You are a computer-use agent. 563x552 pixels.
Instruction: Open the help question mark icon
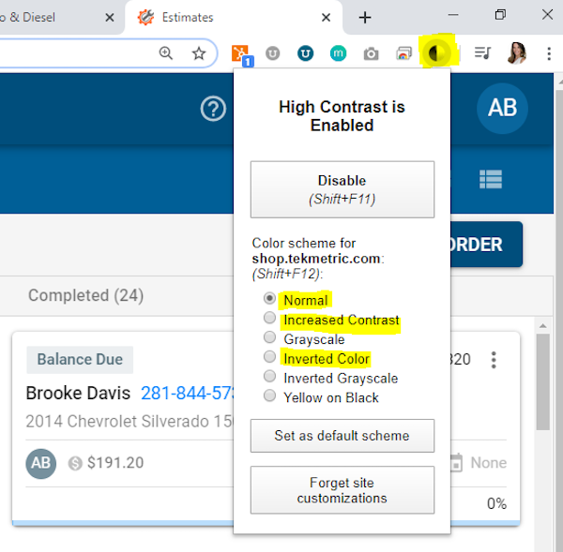tap(213, 109)
